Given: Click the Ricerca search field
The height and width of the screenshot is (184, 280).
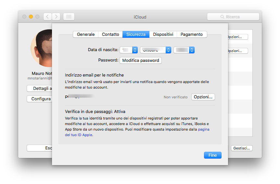Looking at the screenshot, I should click(x=233, y=17).
